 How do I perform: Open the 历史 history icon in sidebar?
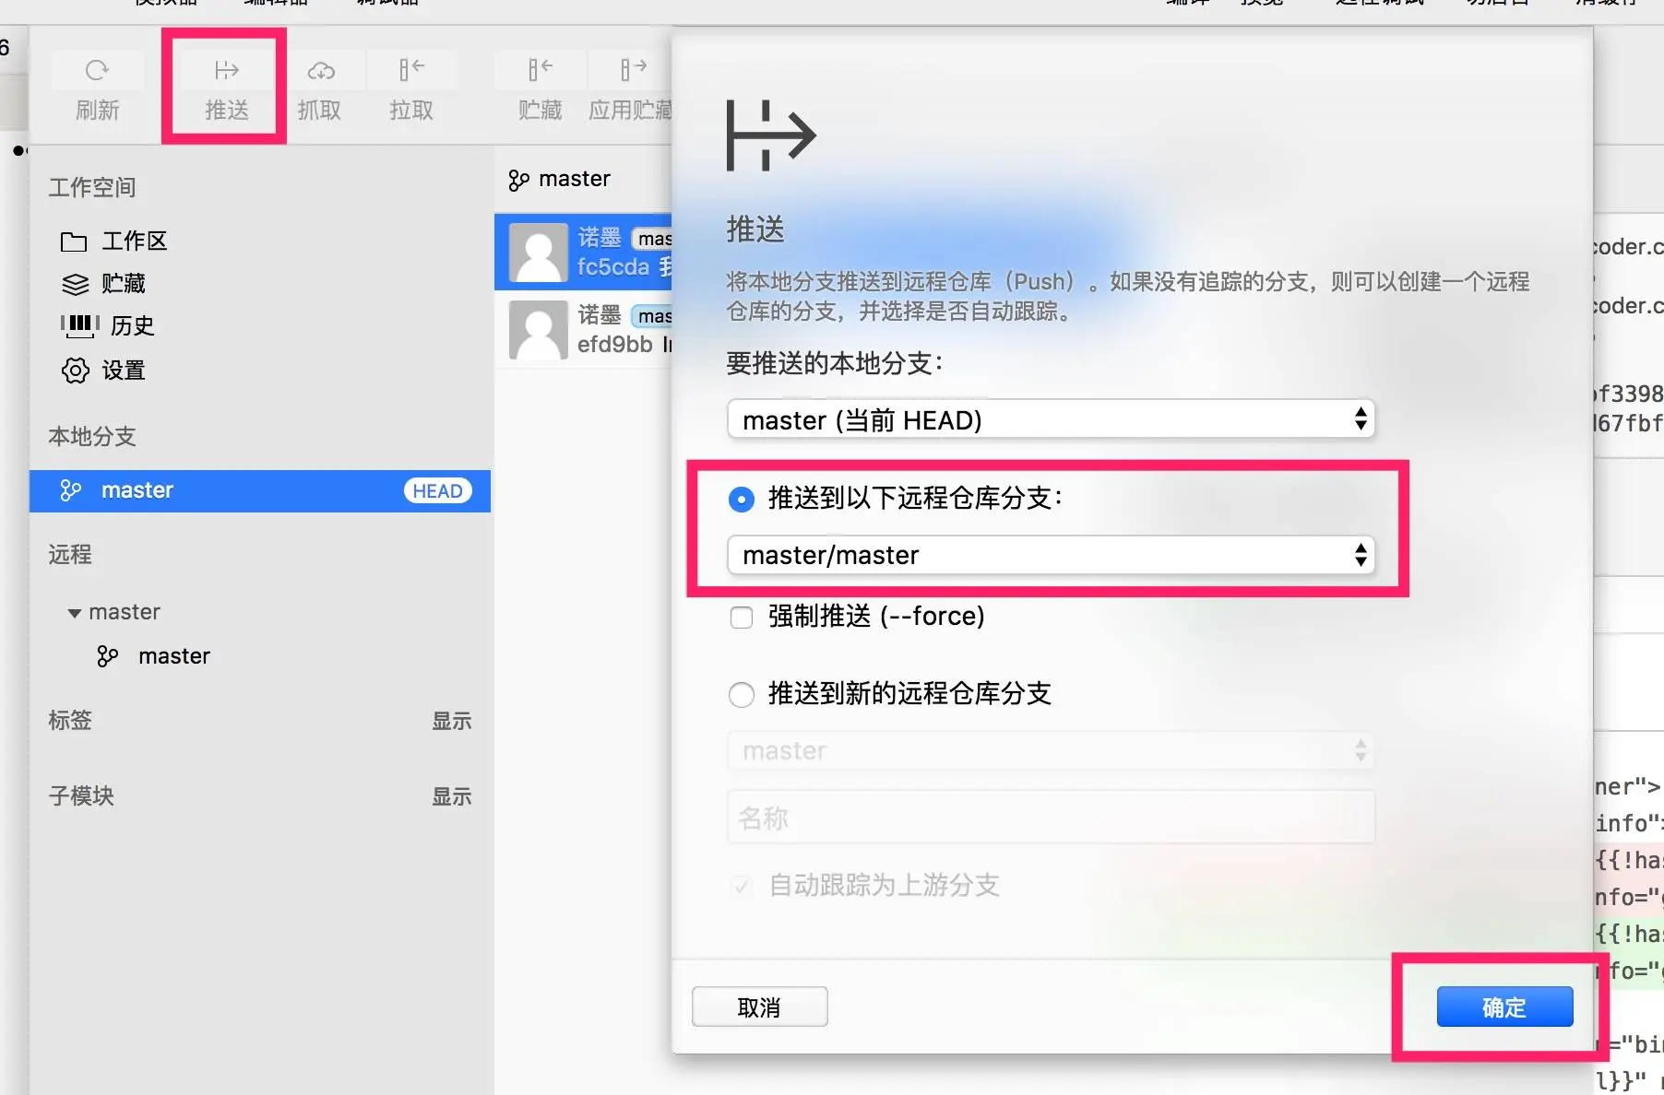coord(79,326)
